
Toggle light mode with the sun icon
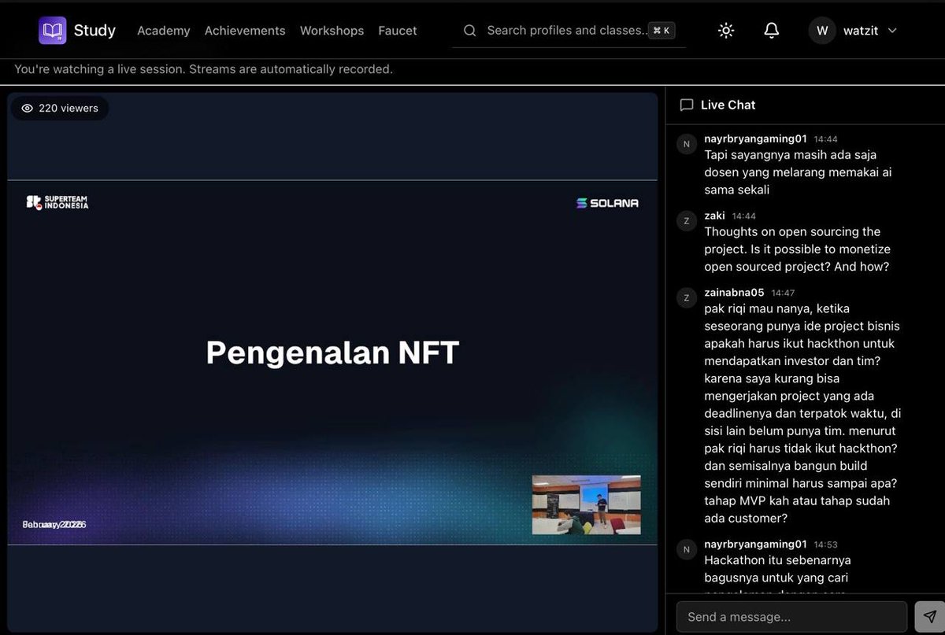click(x=725, y=30)
